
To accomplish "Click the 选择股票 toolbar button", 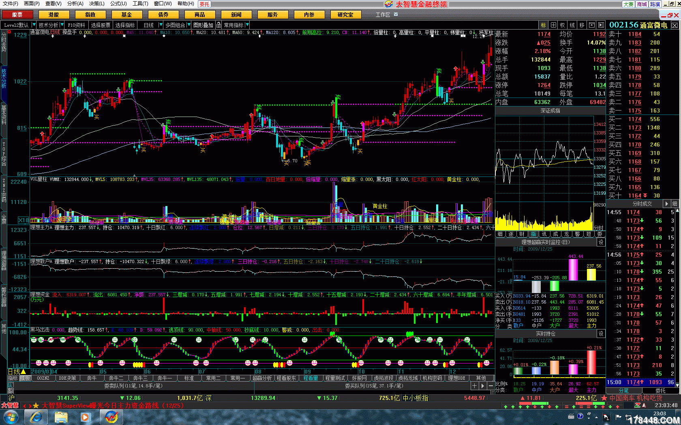I will coord(101,25).
